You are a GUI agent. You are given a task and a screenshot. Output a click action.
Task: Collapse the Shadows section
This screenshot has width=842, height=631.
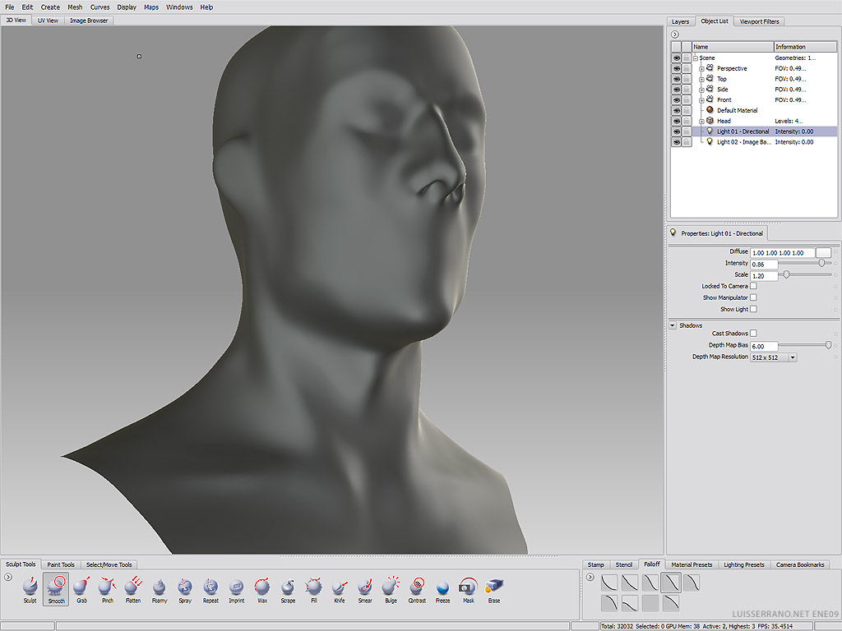pos(673,325)
